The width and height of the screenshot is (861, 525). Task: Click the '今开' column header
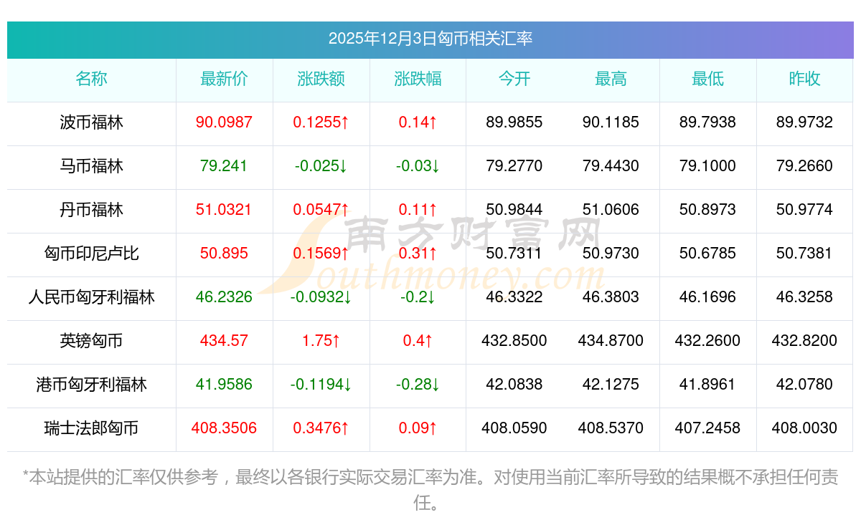[514, 80]
